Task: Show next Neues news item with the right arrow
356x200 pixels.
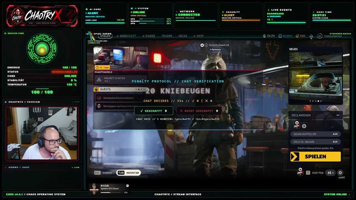Action: tap(321, 101)
